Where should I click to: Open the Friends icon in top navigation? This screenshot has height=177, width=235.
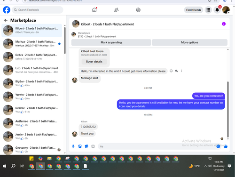[116, 10]
